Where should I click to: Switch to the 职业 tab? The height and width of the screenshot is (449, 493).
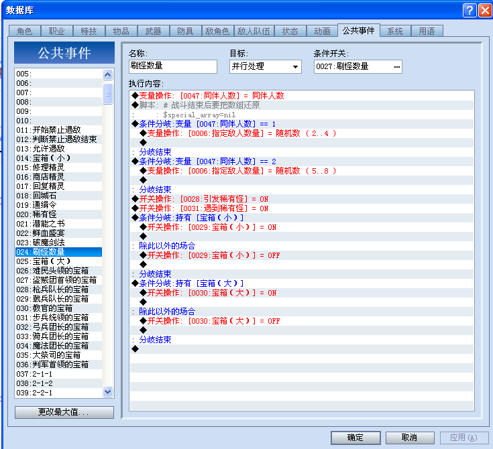click(57, 31)
